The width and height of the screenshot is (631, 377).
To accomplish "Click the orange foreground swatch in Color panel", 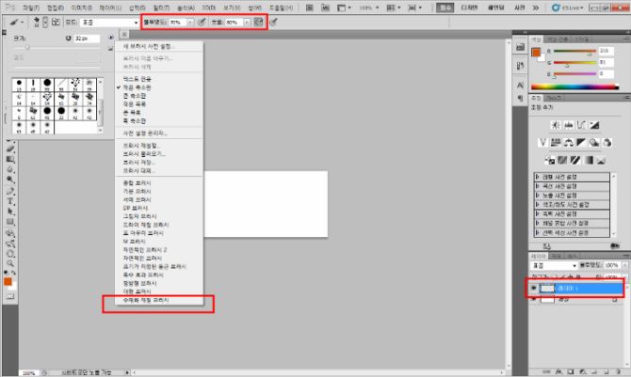I will coord(536,53).
